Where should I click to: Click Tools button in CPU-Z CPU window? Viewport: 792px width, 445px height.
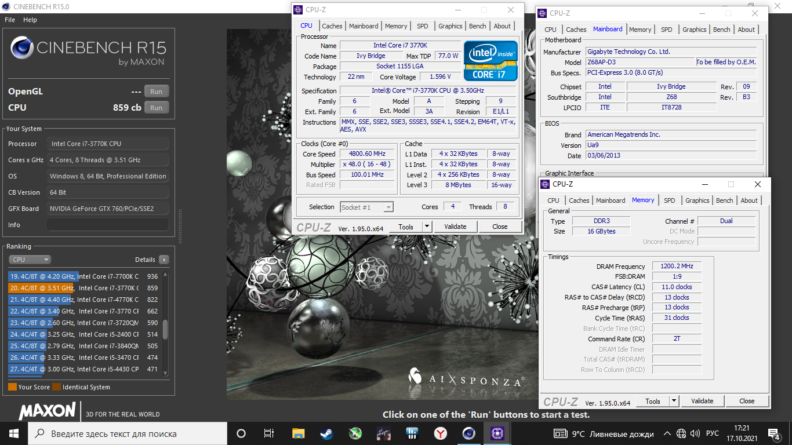coord(406,227)
